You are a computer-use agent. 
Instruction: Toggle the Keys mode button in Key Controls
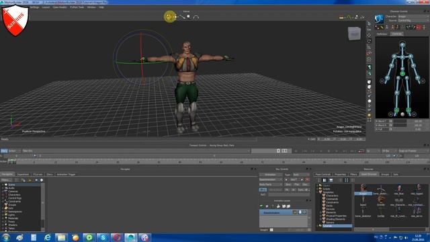pyautogui.click(x=263, y=190)
